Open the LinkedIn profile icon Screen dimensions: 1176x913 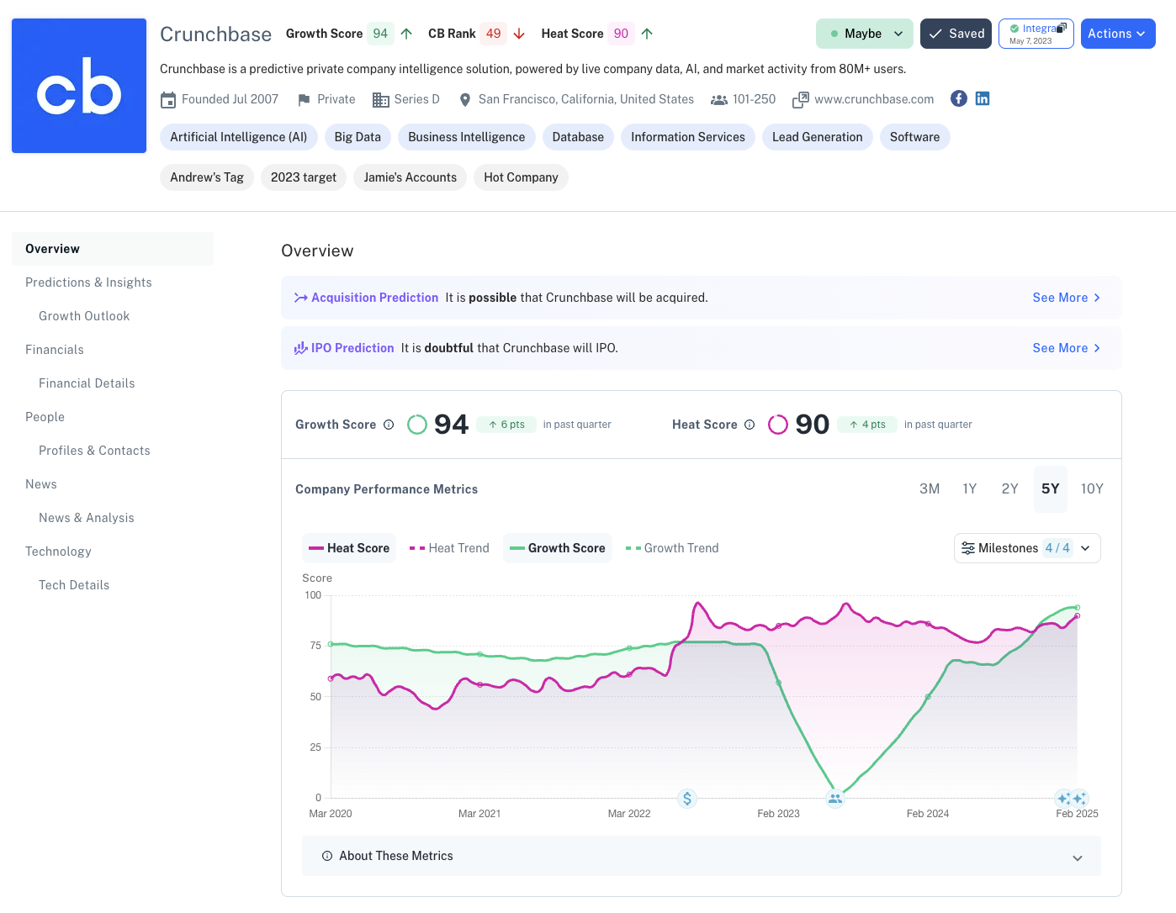pyautogui.click(x=983, y=98)
